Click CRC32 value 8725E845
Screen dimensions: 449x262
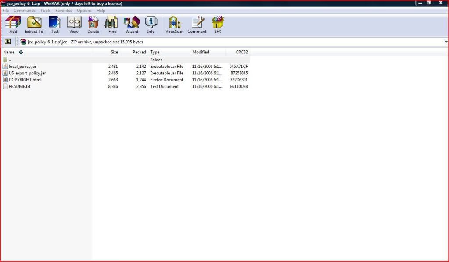(239, 73)
